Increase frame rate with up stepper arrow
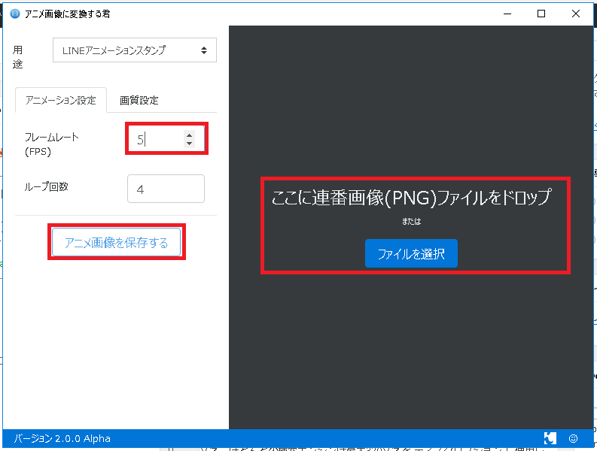This screenshot has width=597, height=451. [189, 135]
